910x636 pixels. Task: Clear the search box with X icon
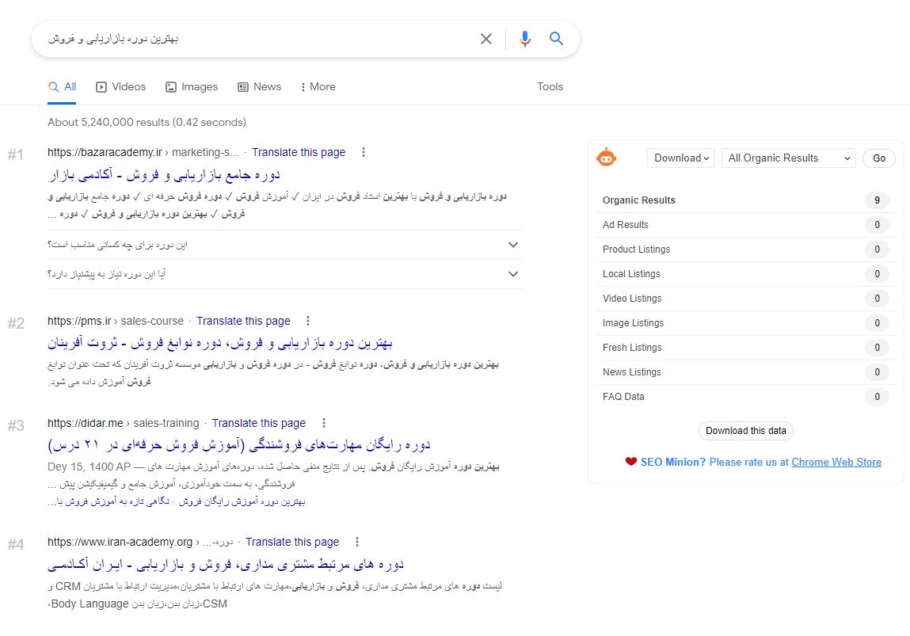[x=486, y=39]
